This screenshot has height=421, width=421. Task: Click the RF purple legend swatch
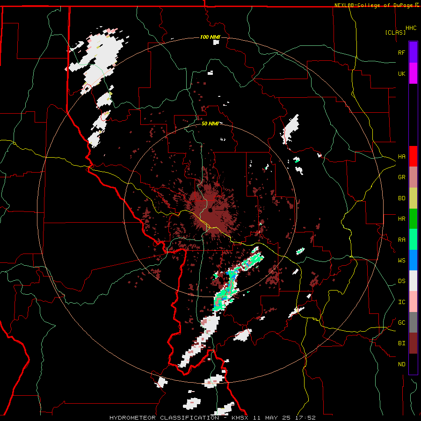coord(413,52)
